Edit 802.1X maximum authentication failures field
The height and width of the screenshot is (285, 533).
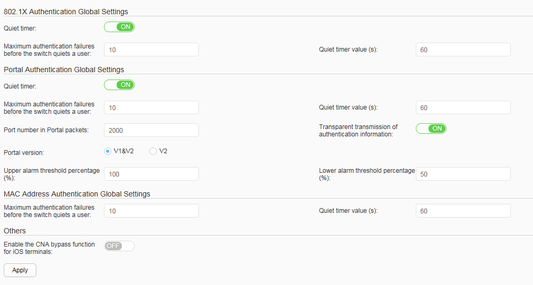pos(151,50)
